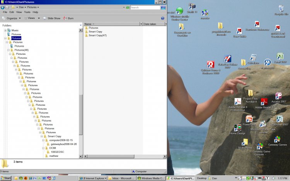
Task: Open the Studio 11 desktop shortcut
Action: coord(192,8)
